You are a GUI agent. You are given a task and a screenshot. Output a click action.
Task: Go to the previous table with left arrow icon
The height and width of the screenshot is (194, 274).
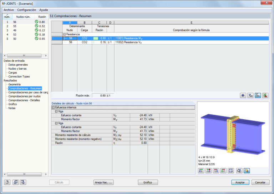pos(16,182)
